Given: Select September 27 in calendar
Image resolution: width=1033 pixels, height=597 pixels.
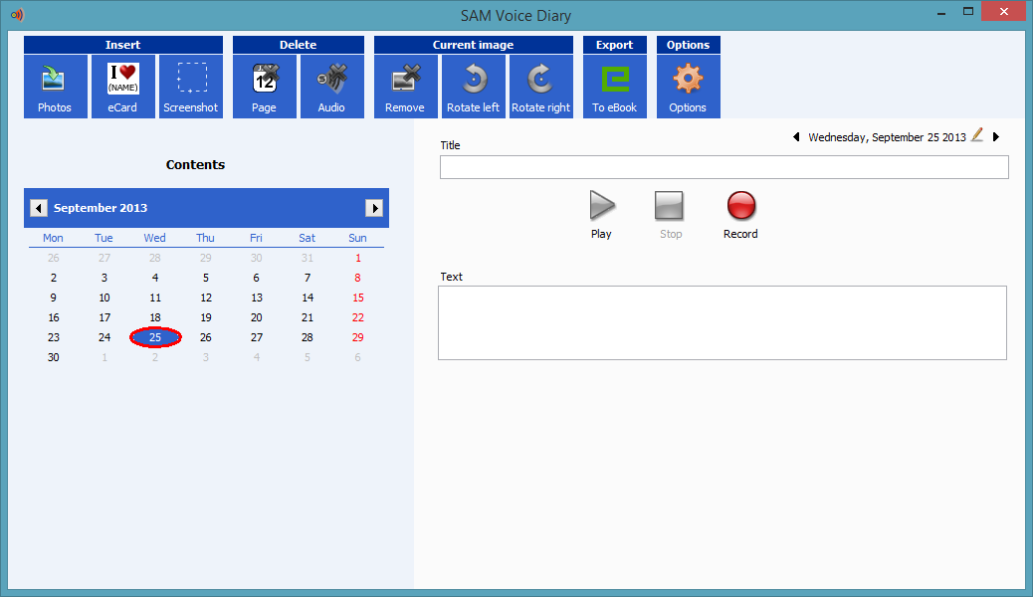Looking at the screenshot, I should point(257,337).
